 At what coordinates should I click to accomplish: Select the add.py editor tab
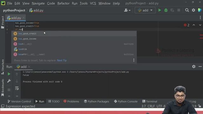(x=16, y=18)
